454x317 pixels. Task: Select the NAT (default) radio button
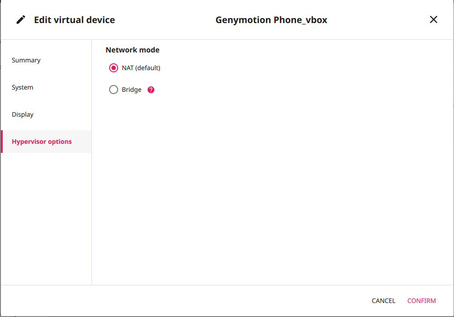pos(114,68)
